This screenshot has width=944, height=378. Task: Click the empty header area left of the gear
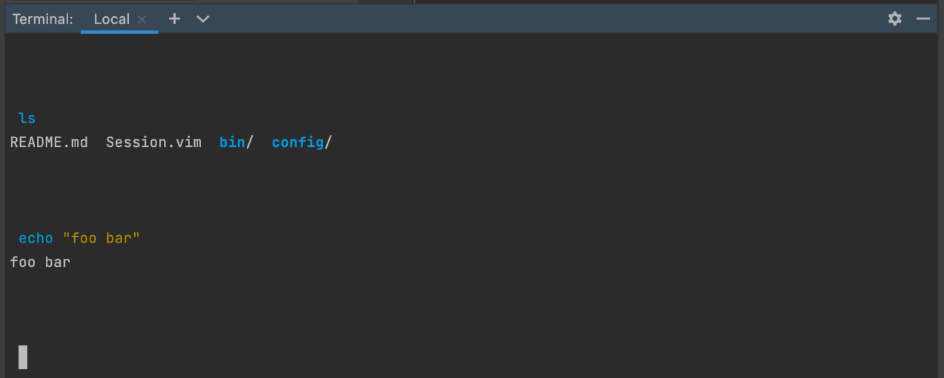coord(539,19)
